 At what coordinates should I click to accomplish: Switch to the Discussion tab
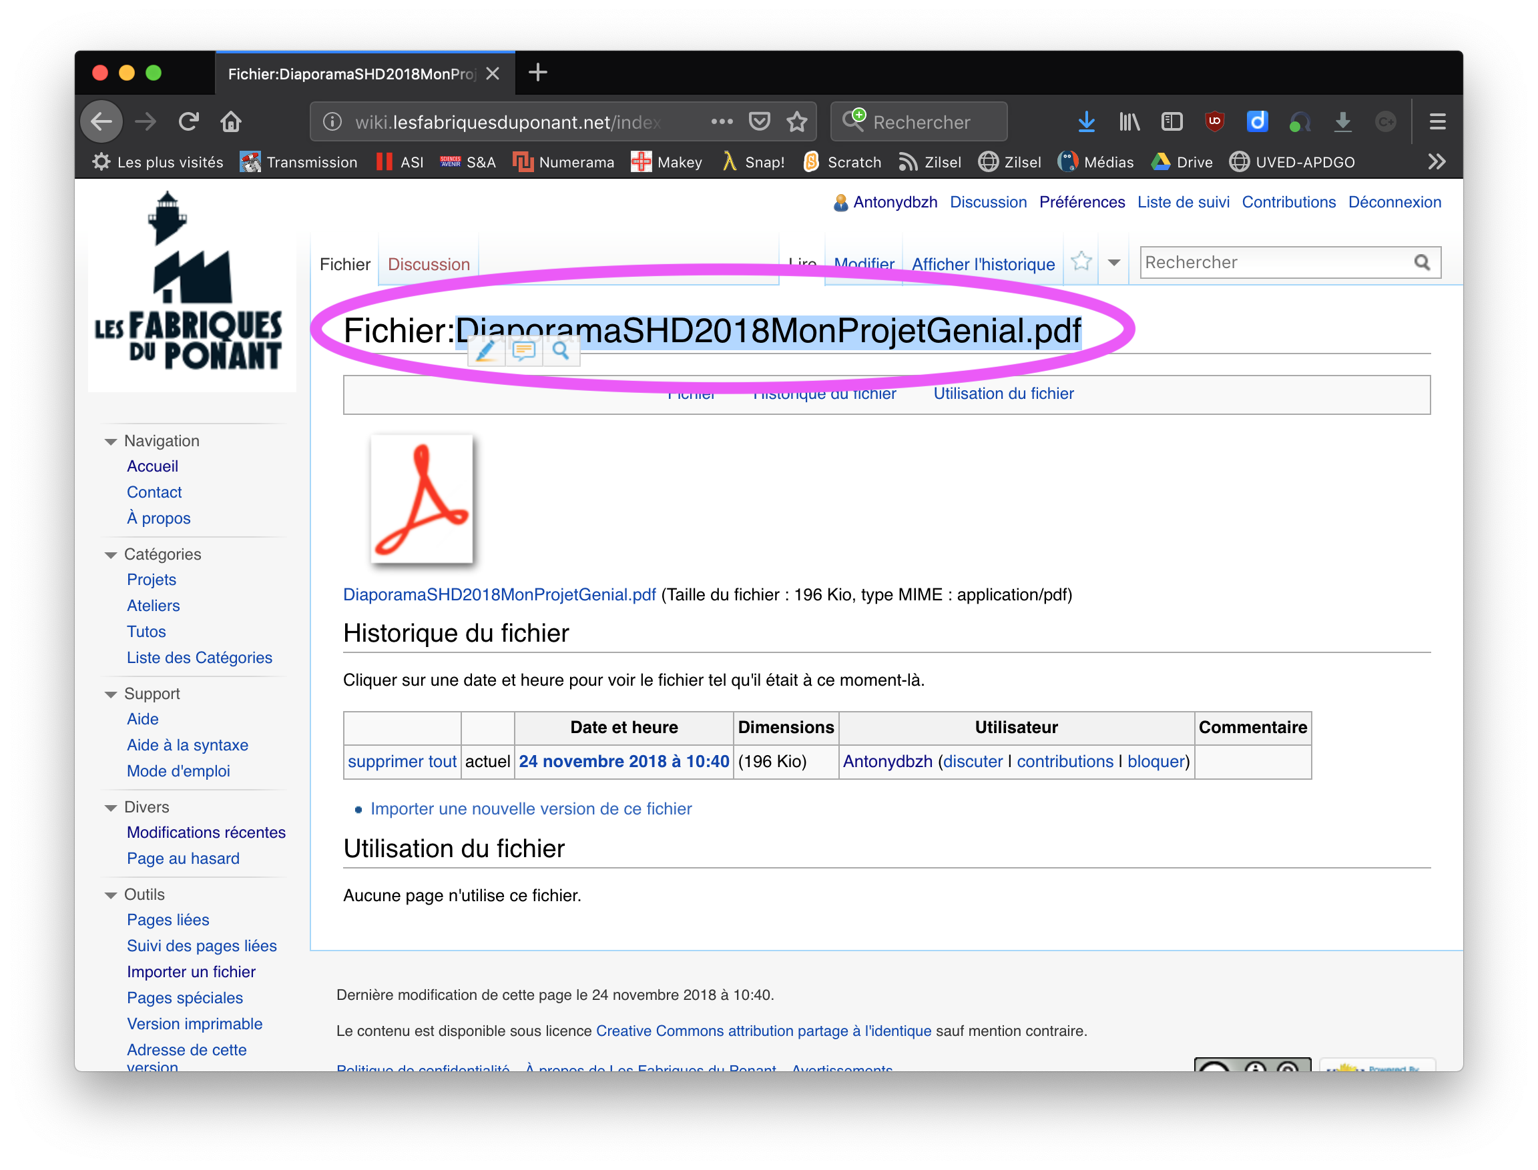[x=429, y=265]
